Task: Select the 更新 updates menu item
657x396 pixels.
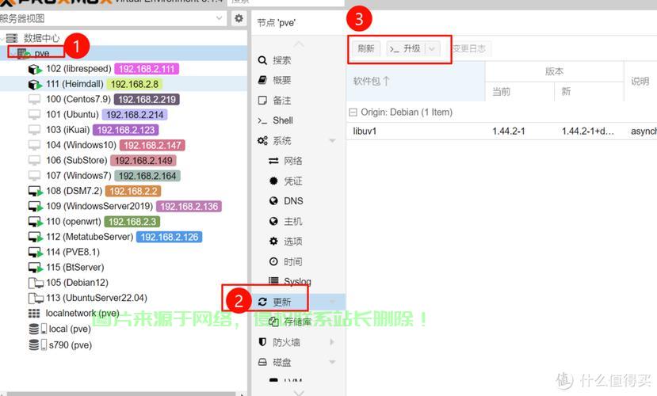Action: pyautogui.click(x=281, y=302)
